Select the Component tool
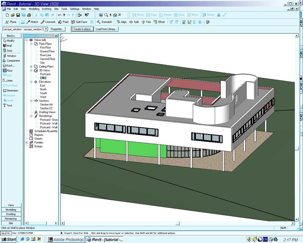This screenshot has height=243, width=303. click(11, 61)
